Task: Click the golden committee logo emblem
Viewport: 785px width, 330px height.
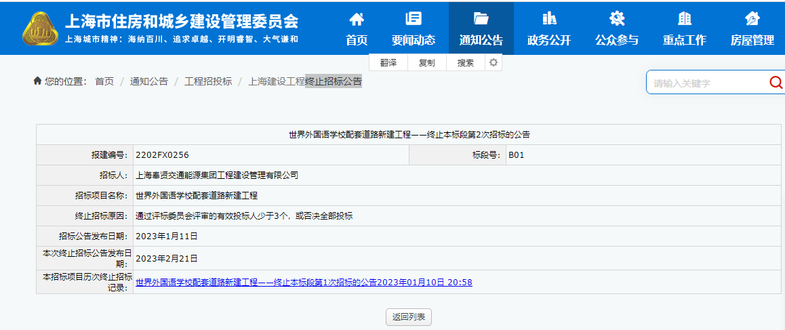Action: (43, 30)
